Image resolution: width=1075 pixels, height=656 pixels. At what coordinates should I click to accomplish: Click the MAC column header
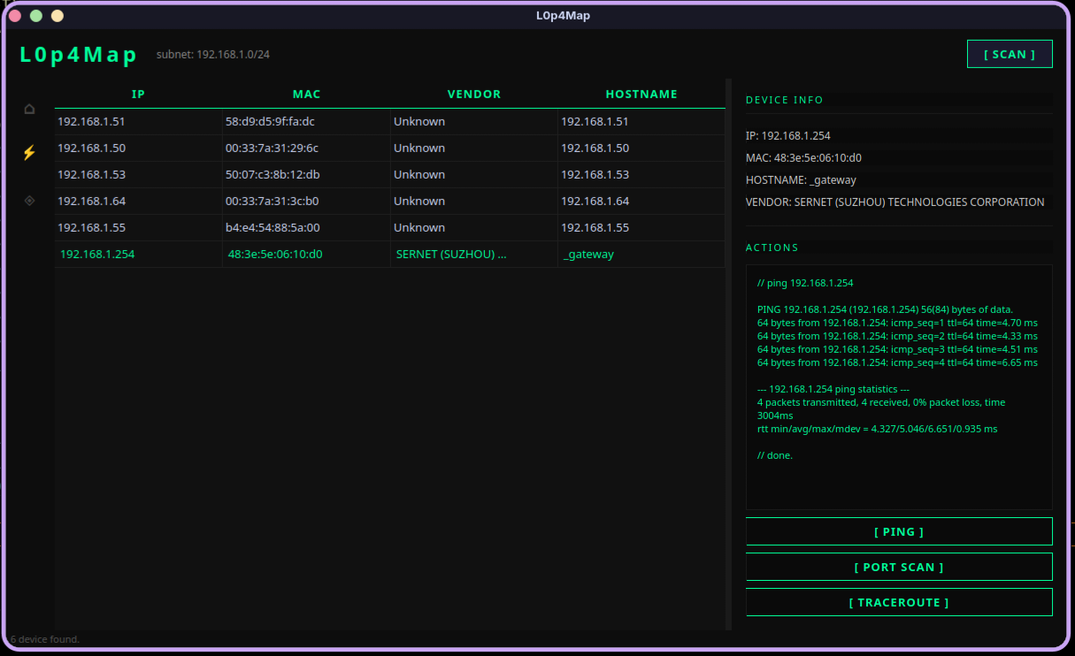[x=306, y=94]
